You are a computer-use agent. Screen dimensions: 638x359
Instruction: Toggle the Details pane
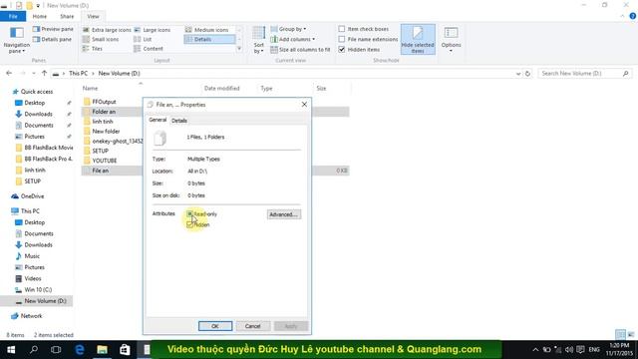point(53,39)
